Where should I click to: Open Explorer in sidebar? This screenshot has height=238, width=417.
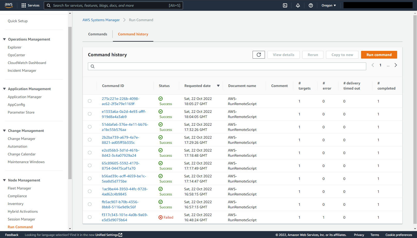click(14, 47)
